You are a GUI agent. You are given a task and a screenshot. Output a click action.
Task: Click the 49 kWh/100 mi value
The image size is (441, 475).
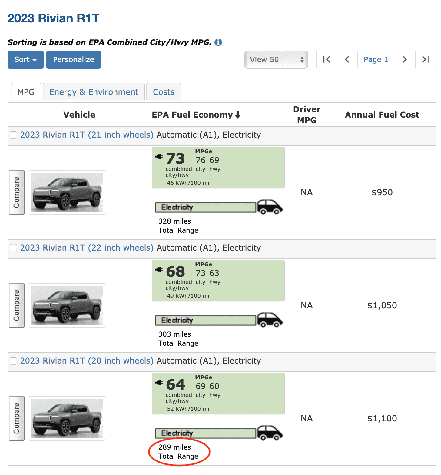click(188, 296)
